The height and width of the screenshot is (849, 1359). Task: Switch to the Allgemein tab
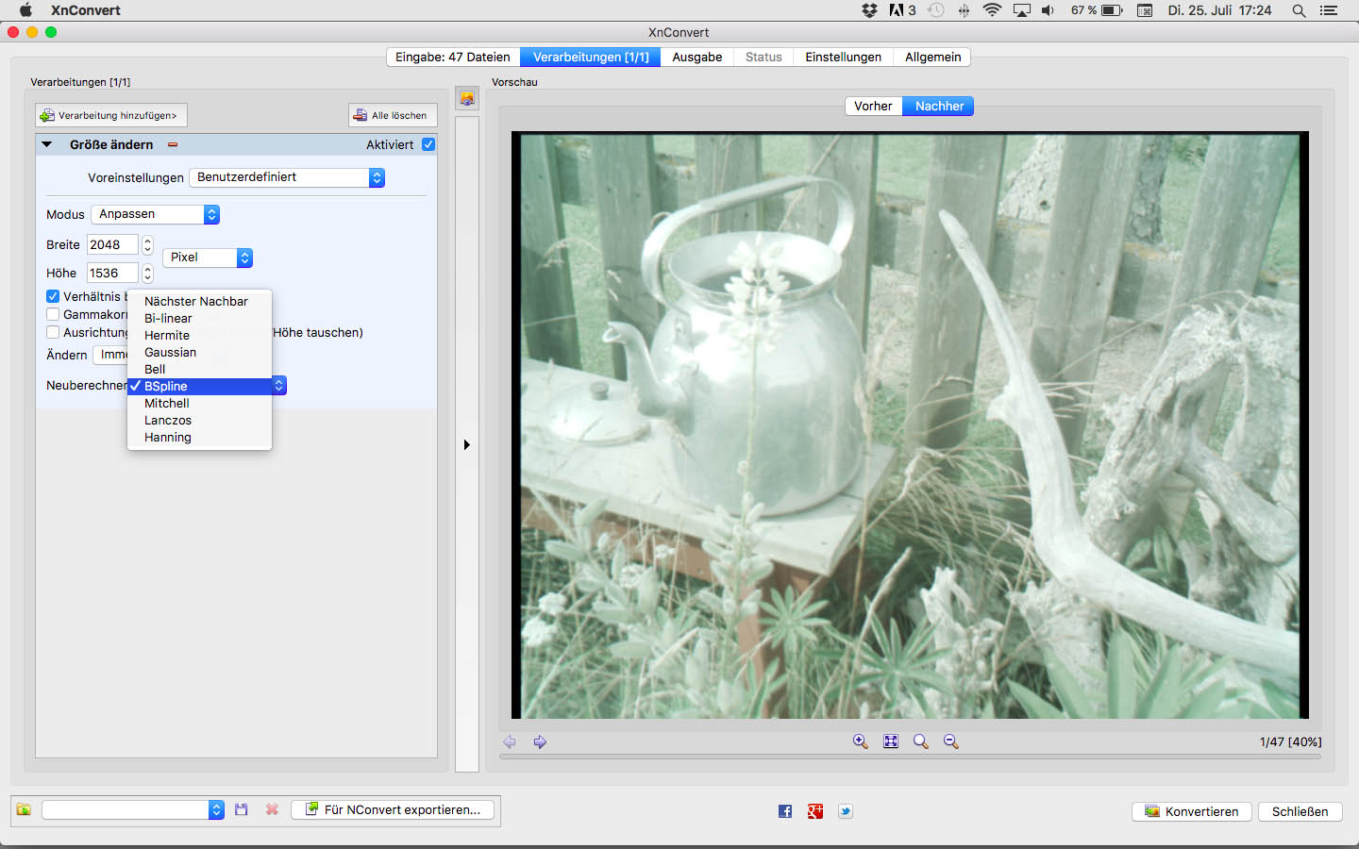(x=932, y=58)
